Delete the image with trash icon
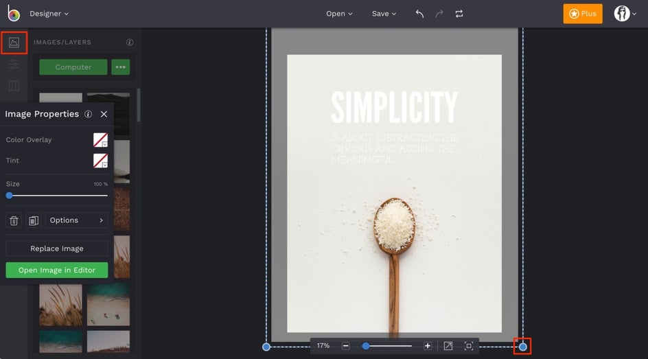Image resolution: width=648 pixels, height=359 pixels. point(14,220)
